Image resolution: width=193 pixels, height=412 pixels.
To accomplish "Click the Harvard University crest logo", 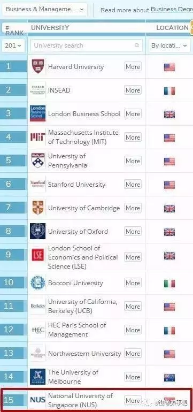I will pyautogui.click(x=38, y=66).
